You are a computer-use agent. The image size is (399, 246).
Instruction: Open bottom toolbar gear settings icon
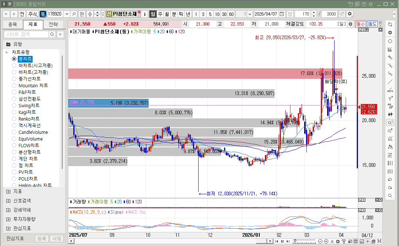pyautogui.click(x=338, y=241)
